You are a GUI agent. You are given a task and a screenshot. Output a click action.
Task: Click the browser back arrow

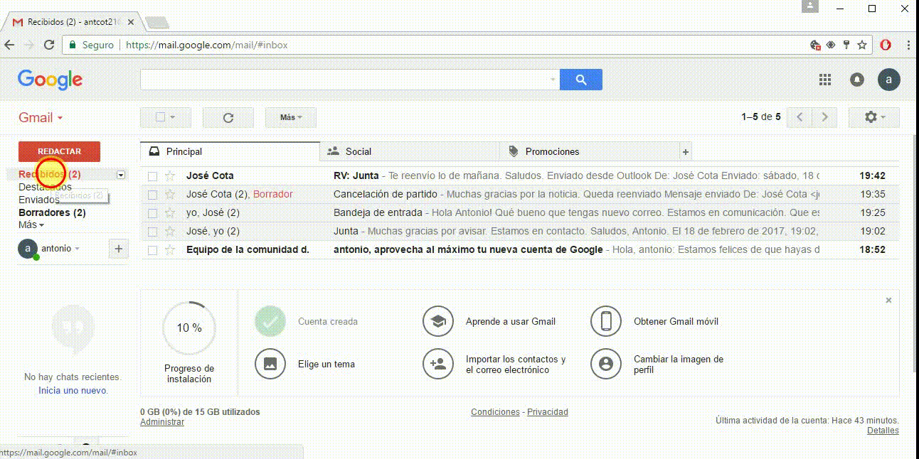point(10,45)
